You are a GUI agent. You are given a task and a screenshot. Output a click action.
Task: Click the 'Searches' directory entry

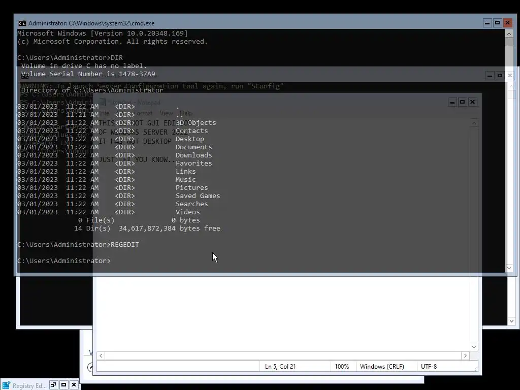(x=191, y=204)
